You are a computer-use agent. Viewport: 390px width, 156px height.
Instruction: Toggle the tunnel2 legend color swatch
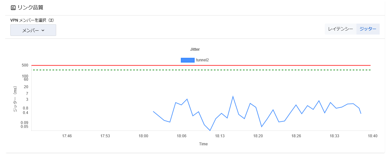(x=188, y=60)
